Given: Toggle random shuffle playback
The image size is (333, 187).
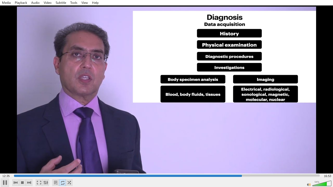Looking at the screenshot, I should pos(69,183).
